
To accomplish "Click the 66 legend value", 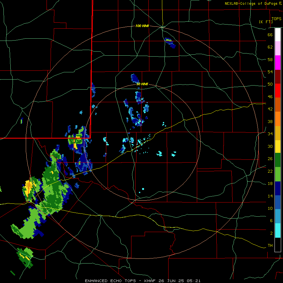I will tap(270, 35).
